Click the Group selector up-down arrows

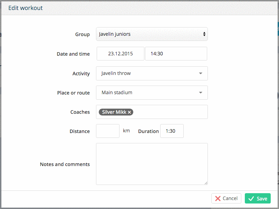204,34
